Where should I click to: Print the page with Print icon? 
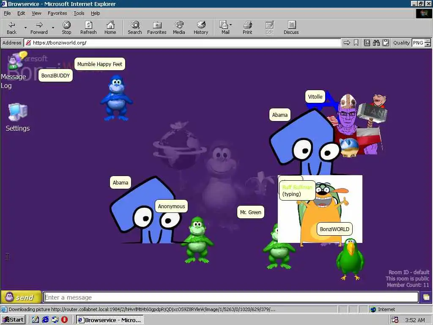pos(247,28)
